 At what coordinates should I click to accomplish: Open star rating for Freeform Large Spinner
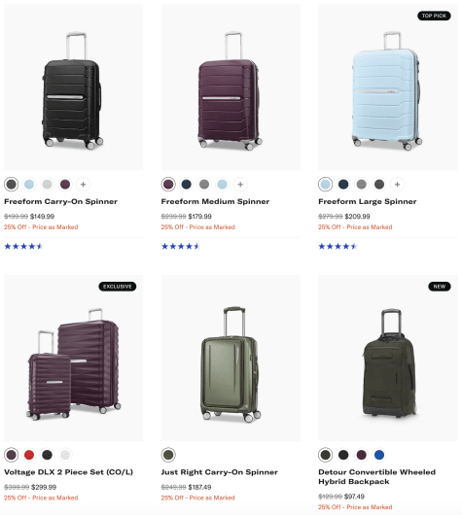click(x=338, y=246)
